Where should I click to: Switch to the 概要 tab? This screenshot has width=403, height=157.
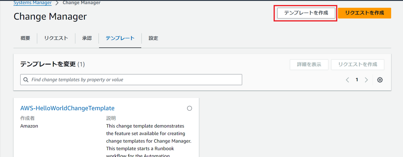click(25, 38)
